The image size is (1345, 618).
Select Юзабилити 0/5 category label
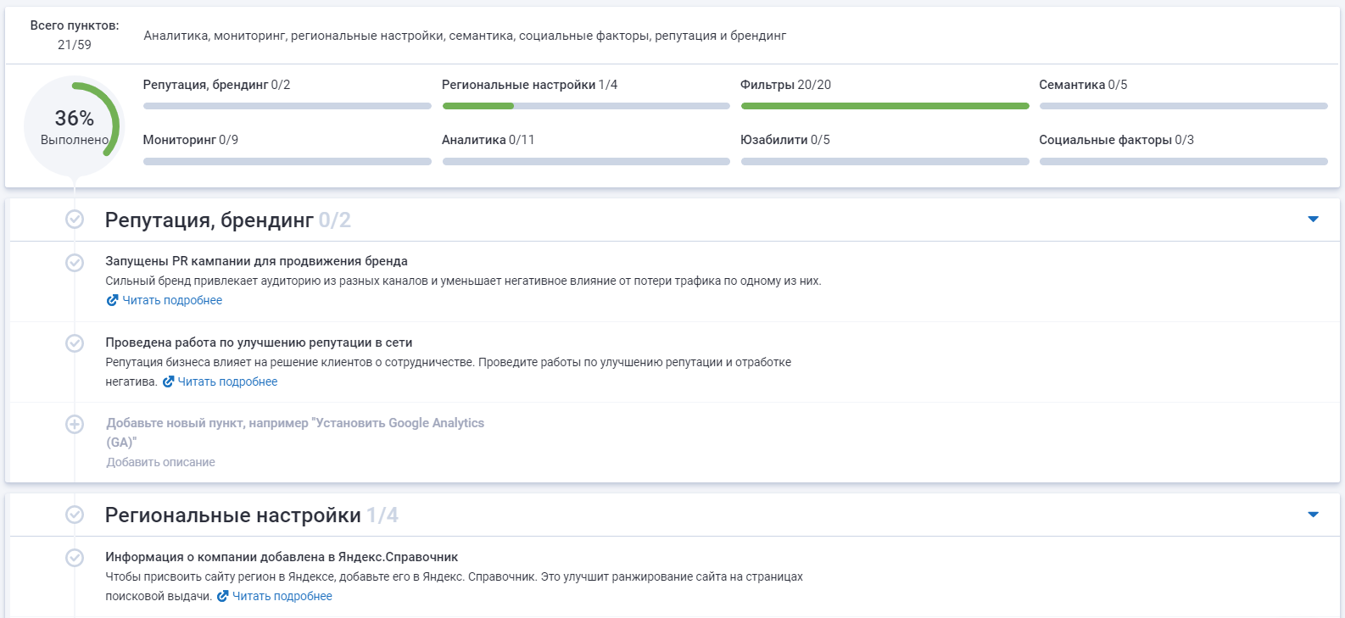coord(784,140)
